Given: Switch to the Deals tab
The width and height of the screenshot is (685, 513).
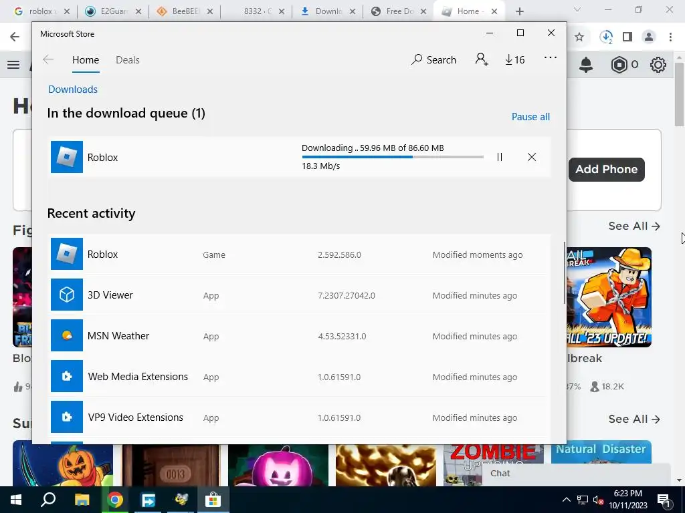Looking at the screenshot, I should click(x=128, y=59).
